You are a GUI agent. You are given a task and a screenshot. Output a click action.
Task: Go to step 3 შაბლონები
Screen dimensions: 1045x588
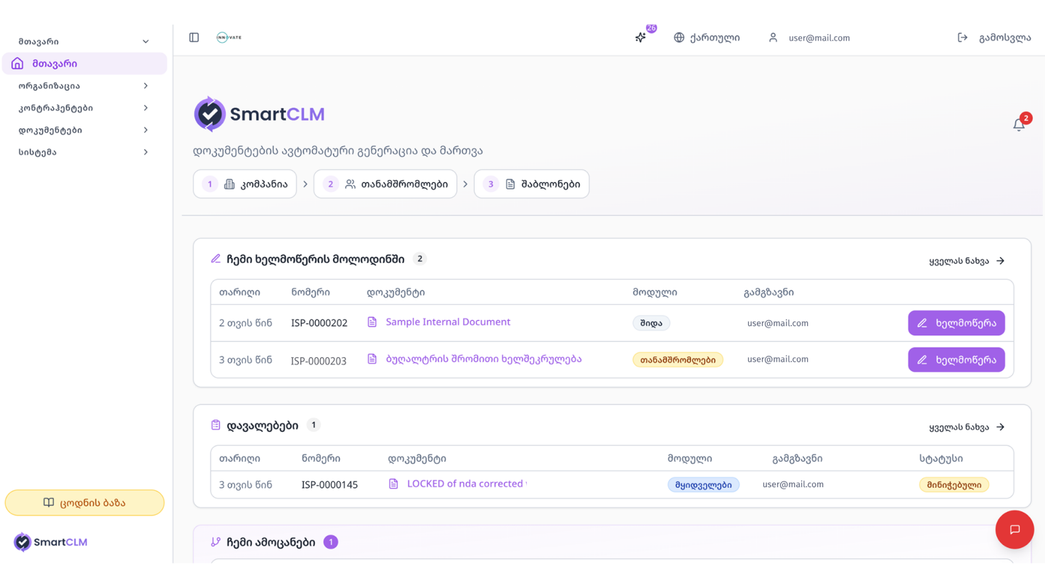pos(531,184)
